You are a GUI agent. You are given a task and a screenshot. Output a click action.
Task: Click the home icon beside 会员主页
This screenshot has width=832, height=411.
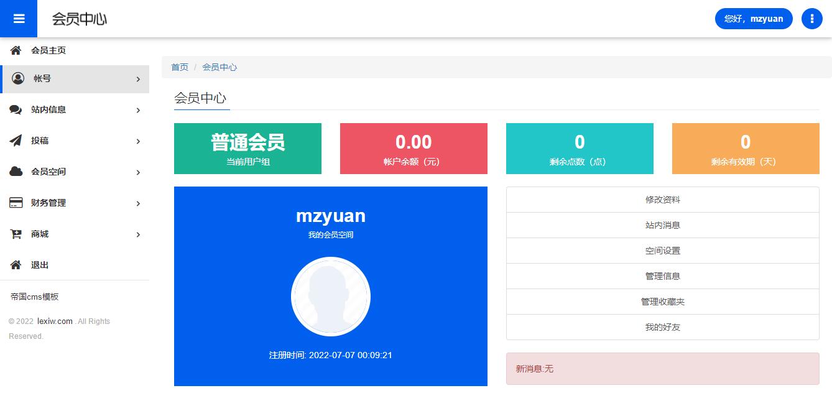coord(16,50)
